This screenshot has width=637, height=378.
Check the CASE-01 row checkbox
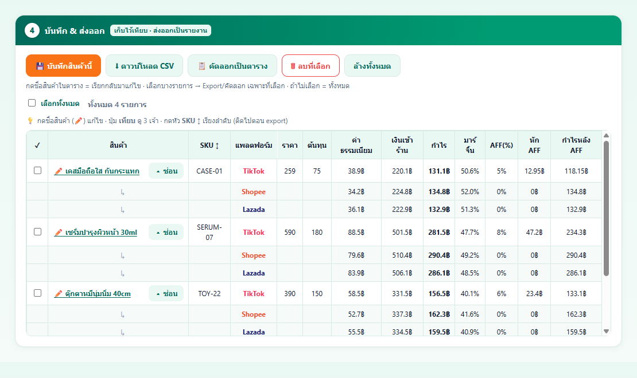pyautogui.click(x=37, y=170)
